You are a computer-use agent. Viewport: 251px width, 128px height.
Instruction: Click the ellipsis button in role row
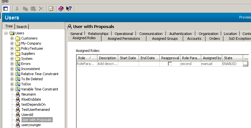[245, 64]
